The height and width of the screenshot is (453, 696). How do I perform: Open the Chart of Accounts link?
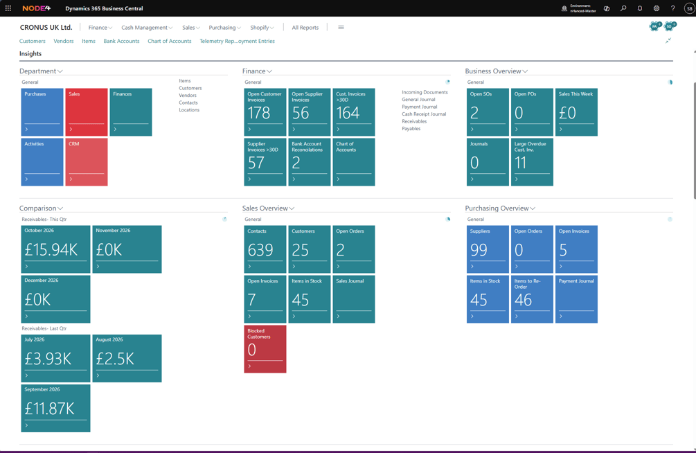click(x=170, y=41)
